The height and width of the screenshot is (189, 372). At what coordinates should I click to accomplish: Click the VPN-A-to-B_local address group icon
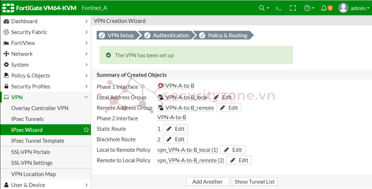161,97
